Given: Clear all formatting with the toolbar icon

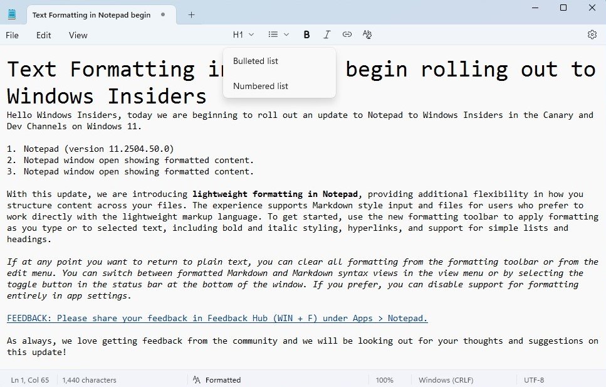Looking at the screenshot, I should coord(367,34).
